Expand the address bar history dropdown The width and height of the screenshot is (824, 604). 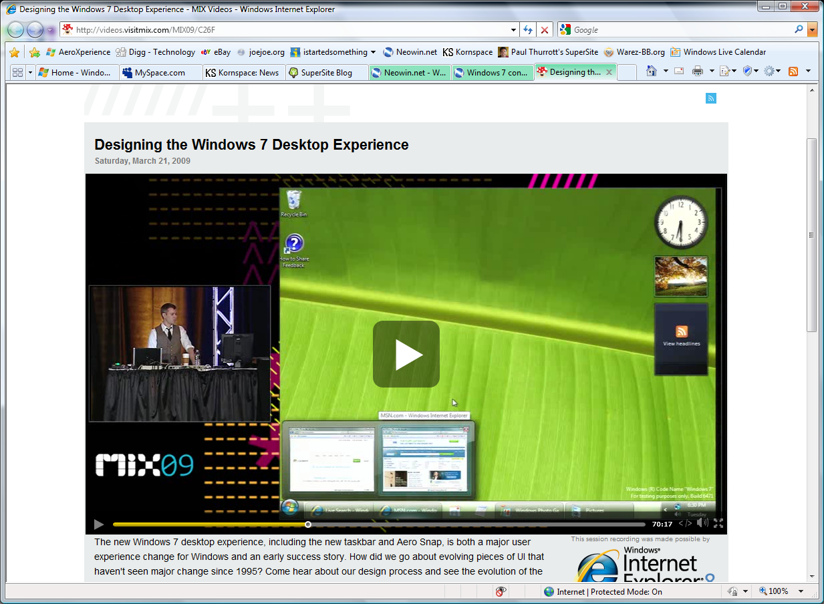tap(513, 30)
